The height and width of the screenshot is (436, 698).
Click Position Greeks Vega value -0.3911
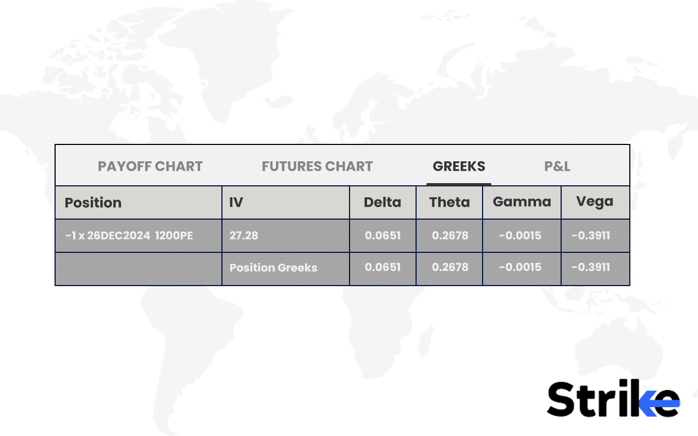[591, 268]
